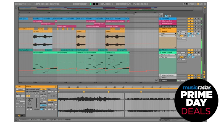The height and width of the screenshot is (124, 221).
Task: Click the Slave button under Warp
Action: tap(43, 91)
